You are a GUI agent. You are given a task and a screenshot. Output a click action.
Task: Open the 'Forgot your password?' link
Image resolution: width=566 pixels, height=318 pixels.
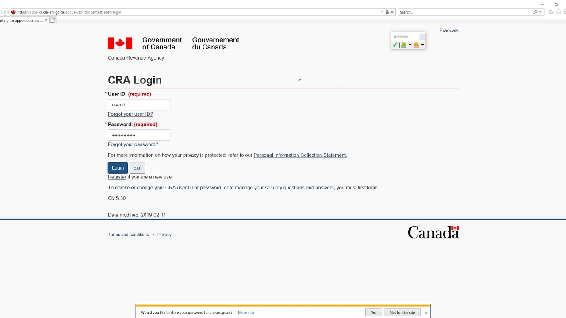pos(133,144)
